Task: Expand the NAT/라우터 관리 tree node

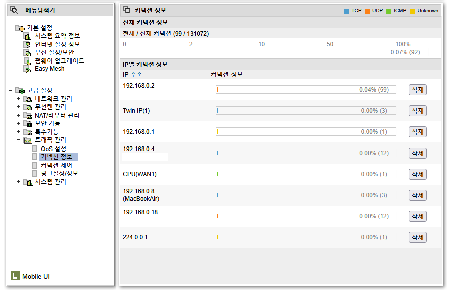Action: 19,115
